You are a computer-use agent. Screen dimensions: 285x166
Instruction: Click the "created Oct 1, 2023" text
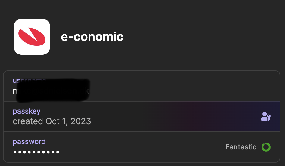(x=52, y=121)
